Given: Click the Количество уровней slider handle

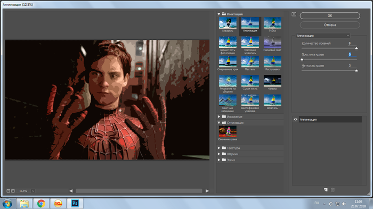Looking at the screenshot, I should point(356,48).
